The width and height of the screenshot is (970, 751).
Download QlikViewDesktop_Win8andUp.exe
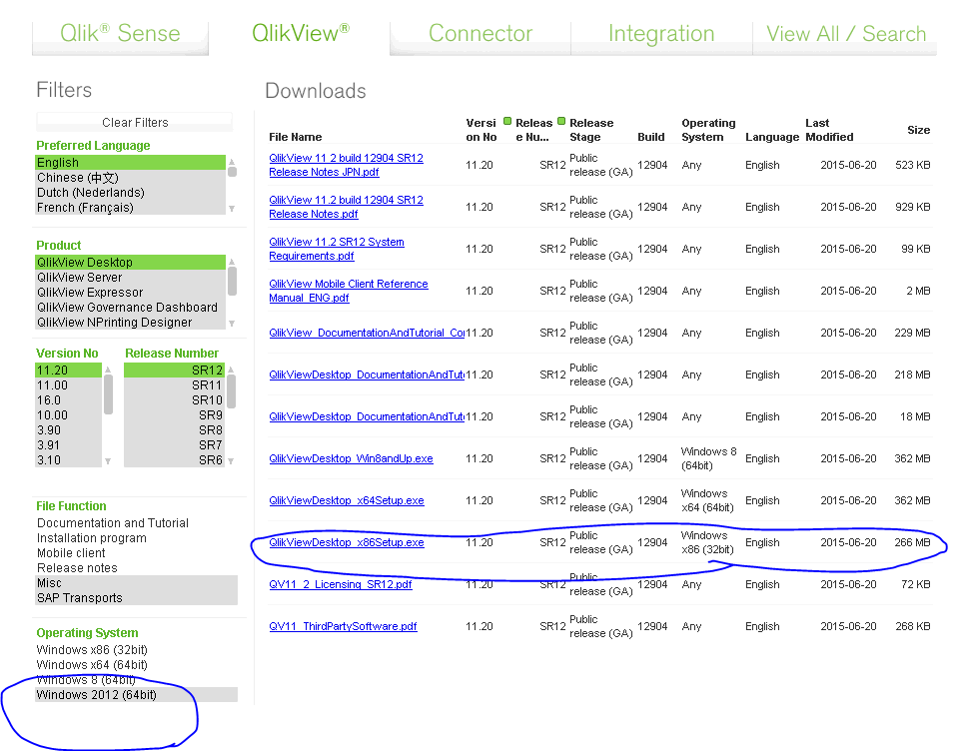point(351,458)
